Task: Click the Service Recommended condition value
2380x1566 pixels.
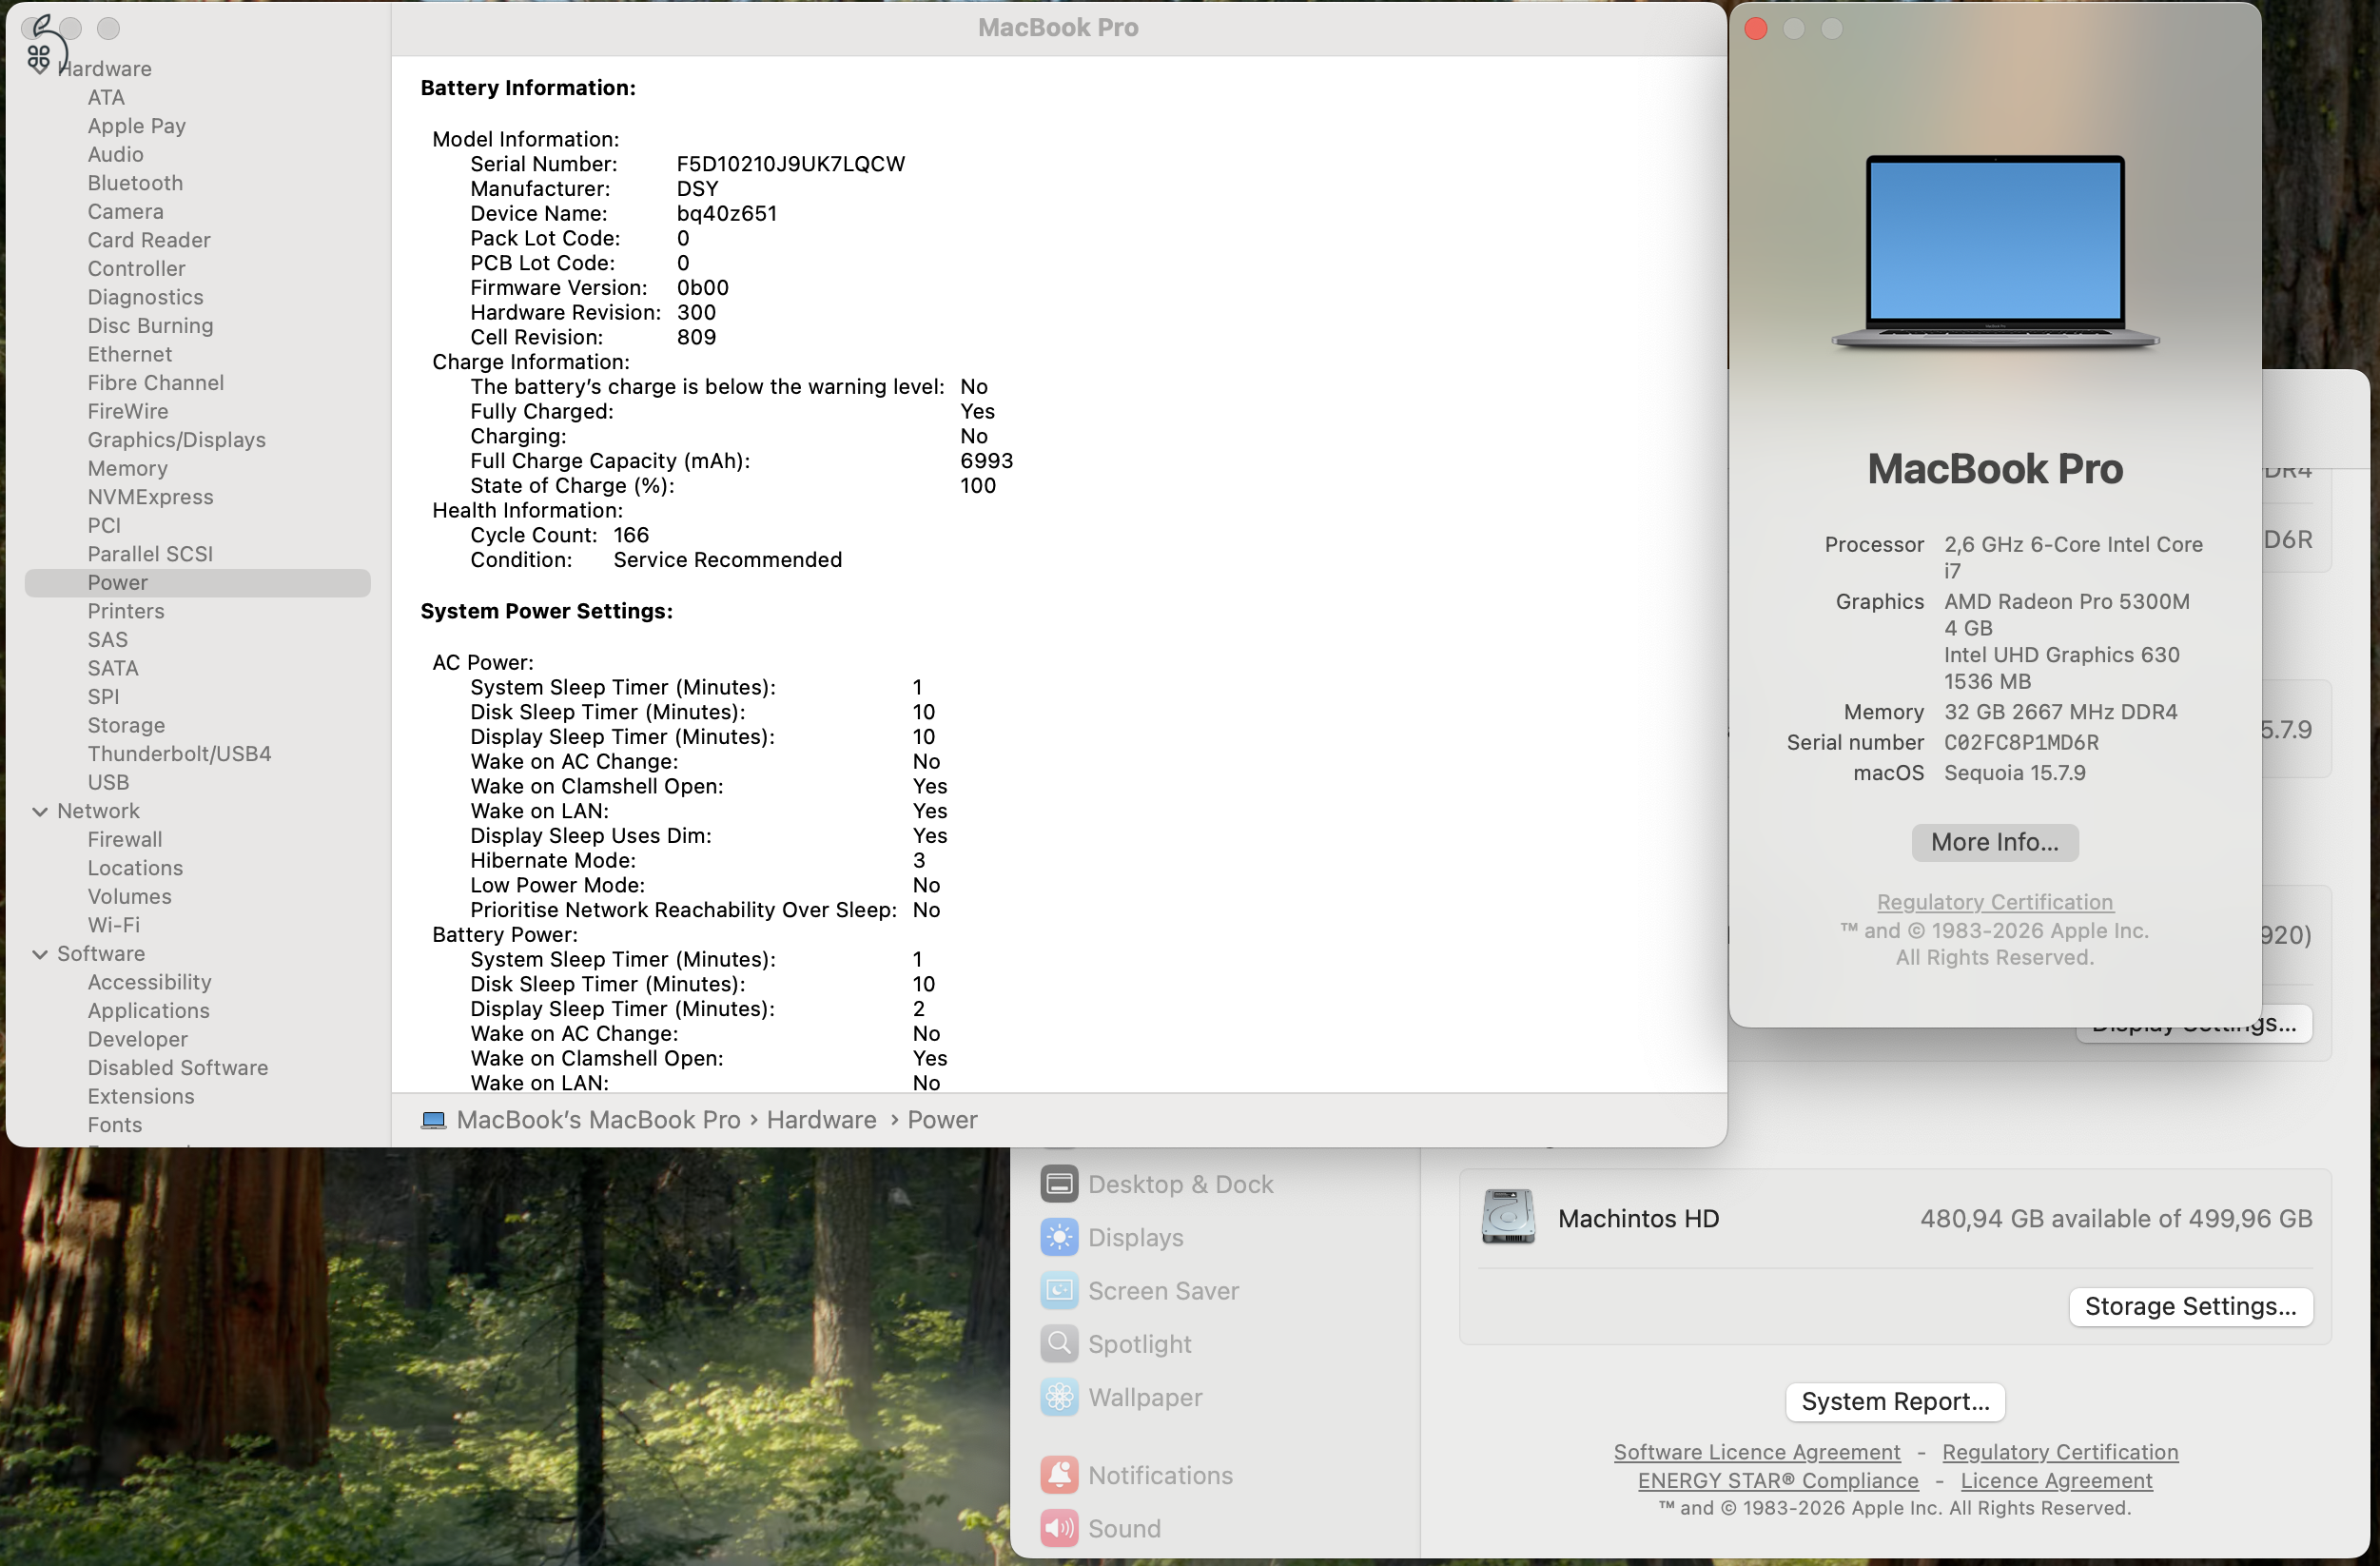Action: [x=727, y=560]
